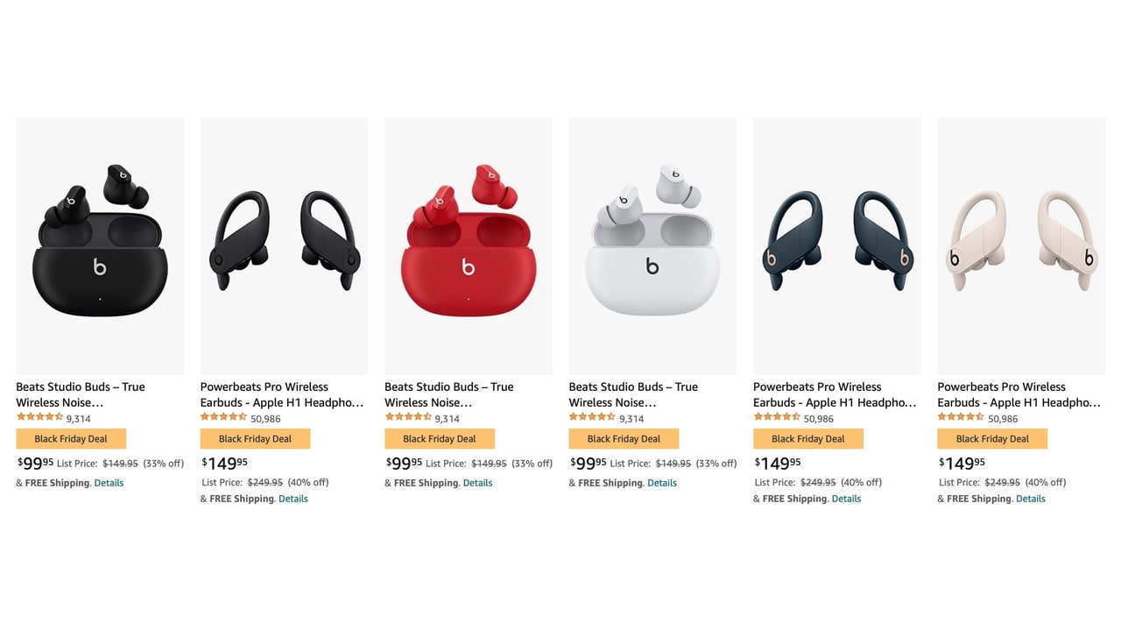Open shipping Details for navy Powerbeats Pro
Screen dimensions: 1121x631
[846, 499]
